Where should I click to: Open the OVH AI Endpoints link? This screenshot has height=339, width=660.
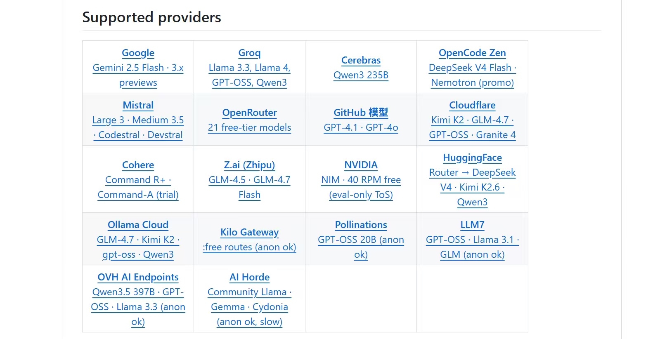point(138,277)
